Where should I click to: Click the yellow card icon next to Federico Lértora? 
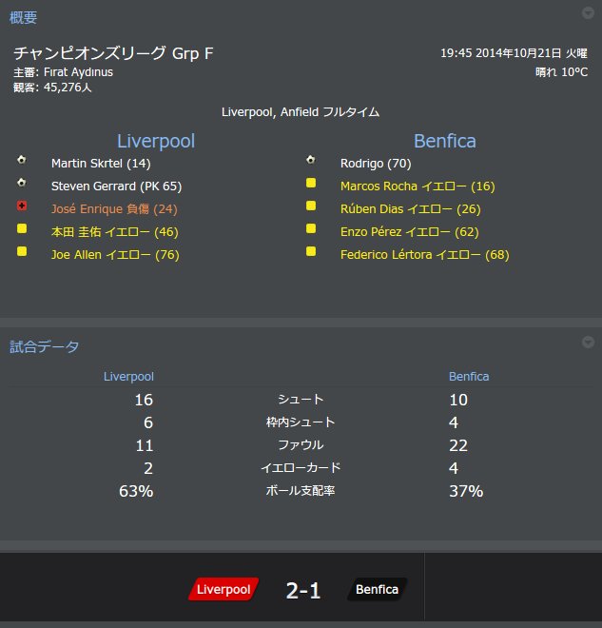[x=311, y=252]
